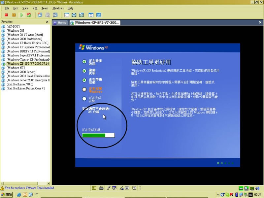Open the Edit menu
Image resolution: width=264 pixels, height=198 pixels.
coord(16,8)
